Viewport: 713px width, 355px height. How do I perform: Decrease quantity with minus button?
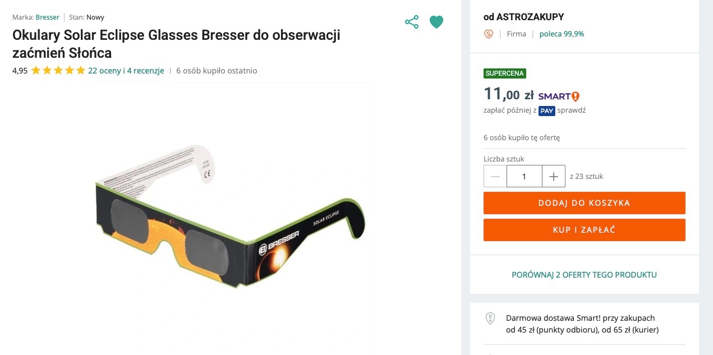click(495, 176)
